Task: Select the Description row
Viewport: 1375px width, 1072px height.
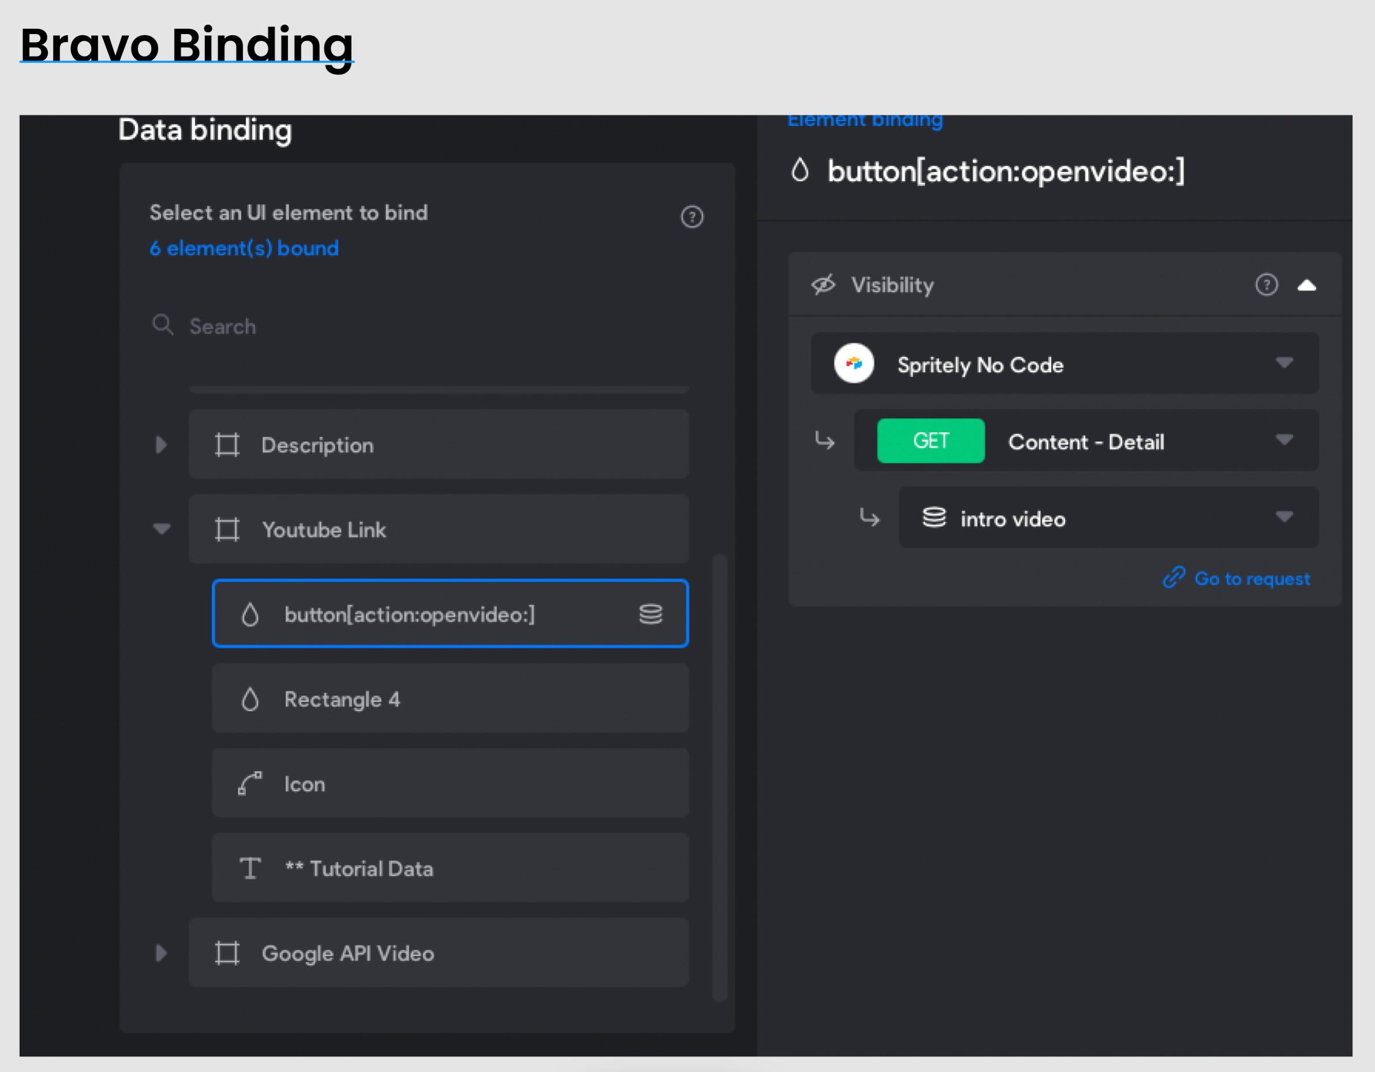Action: 438,444
